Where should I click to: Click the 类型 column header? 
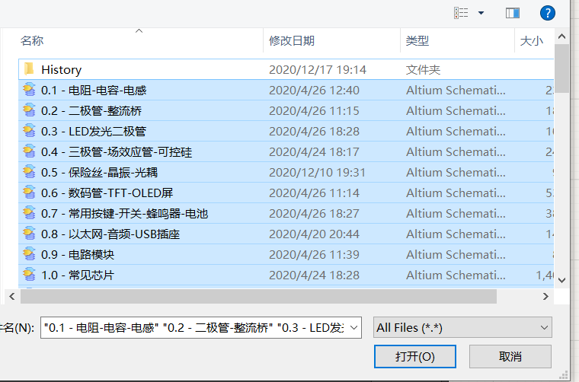pos(417,40)
